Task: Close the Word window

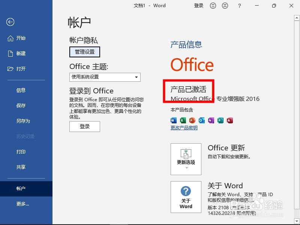Action: (291, 6)
